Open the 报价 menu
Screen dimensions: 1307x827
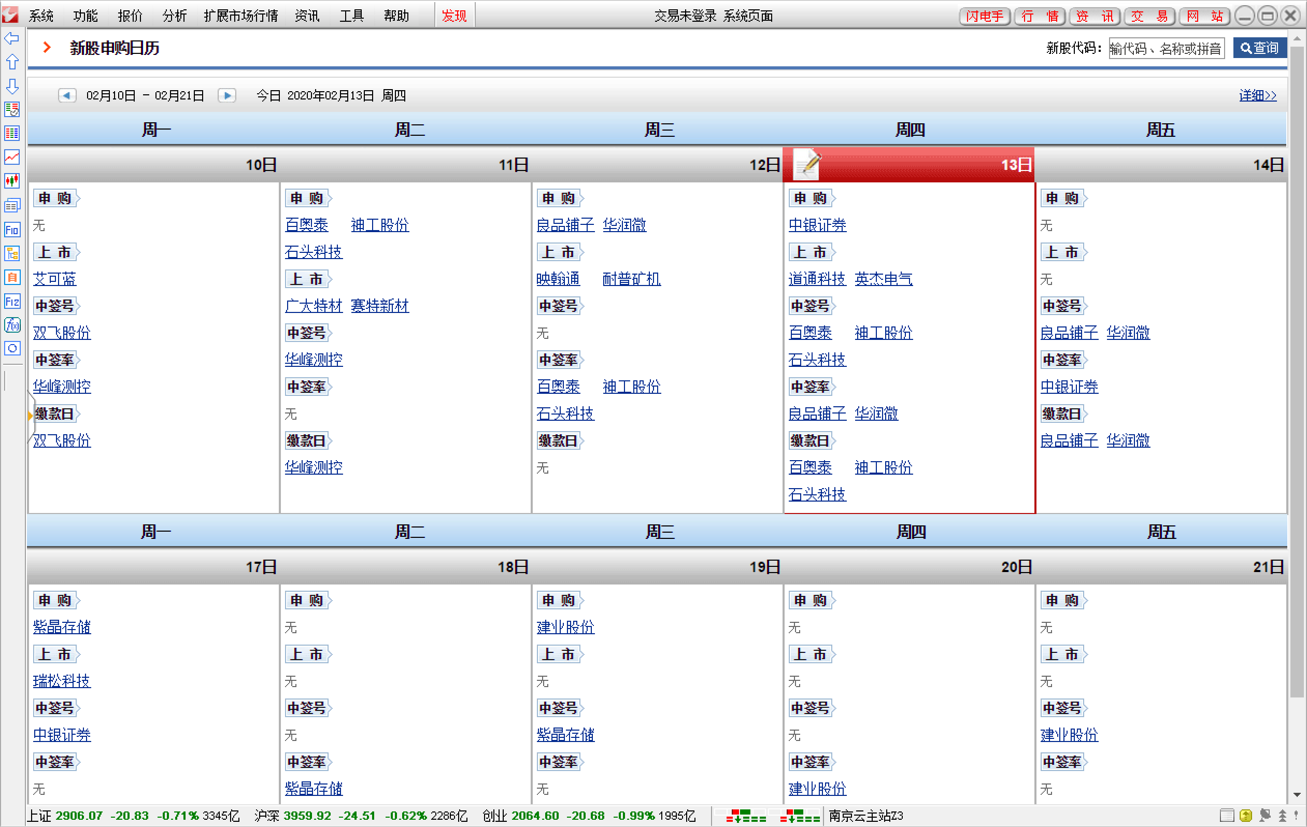click(x=130, y=16)
